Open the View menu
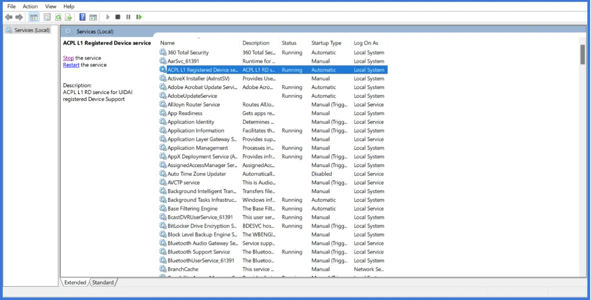The image size is (591, 300). click(x=51, y=7)
